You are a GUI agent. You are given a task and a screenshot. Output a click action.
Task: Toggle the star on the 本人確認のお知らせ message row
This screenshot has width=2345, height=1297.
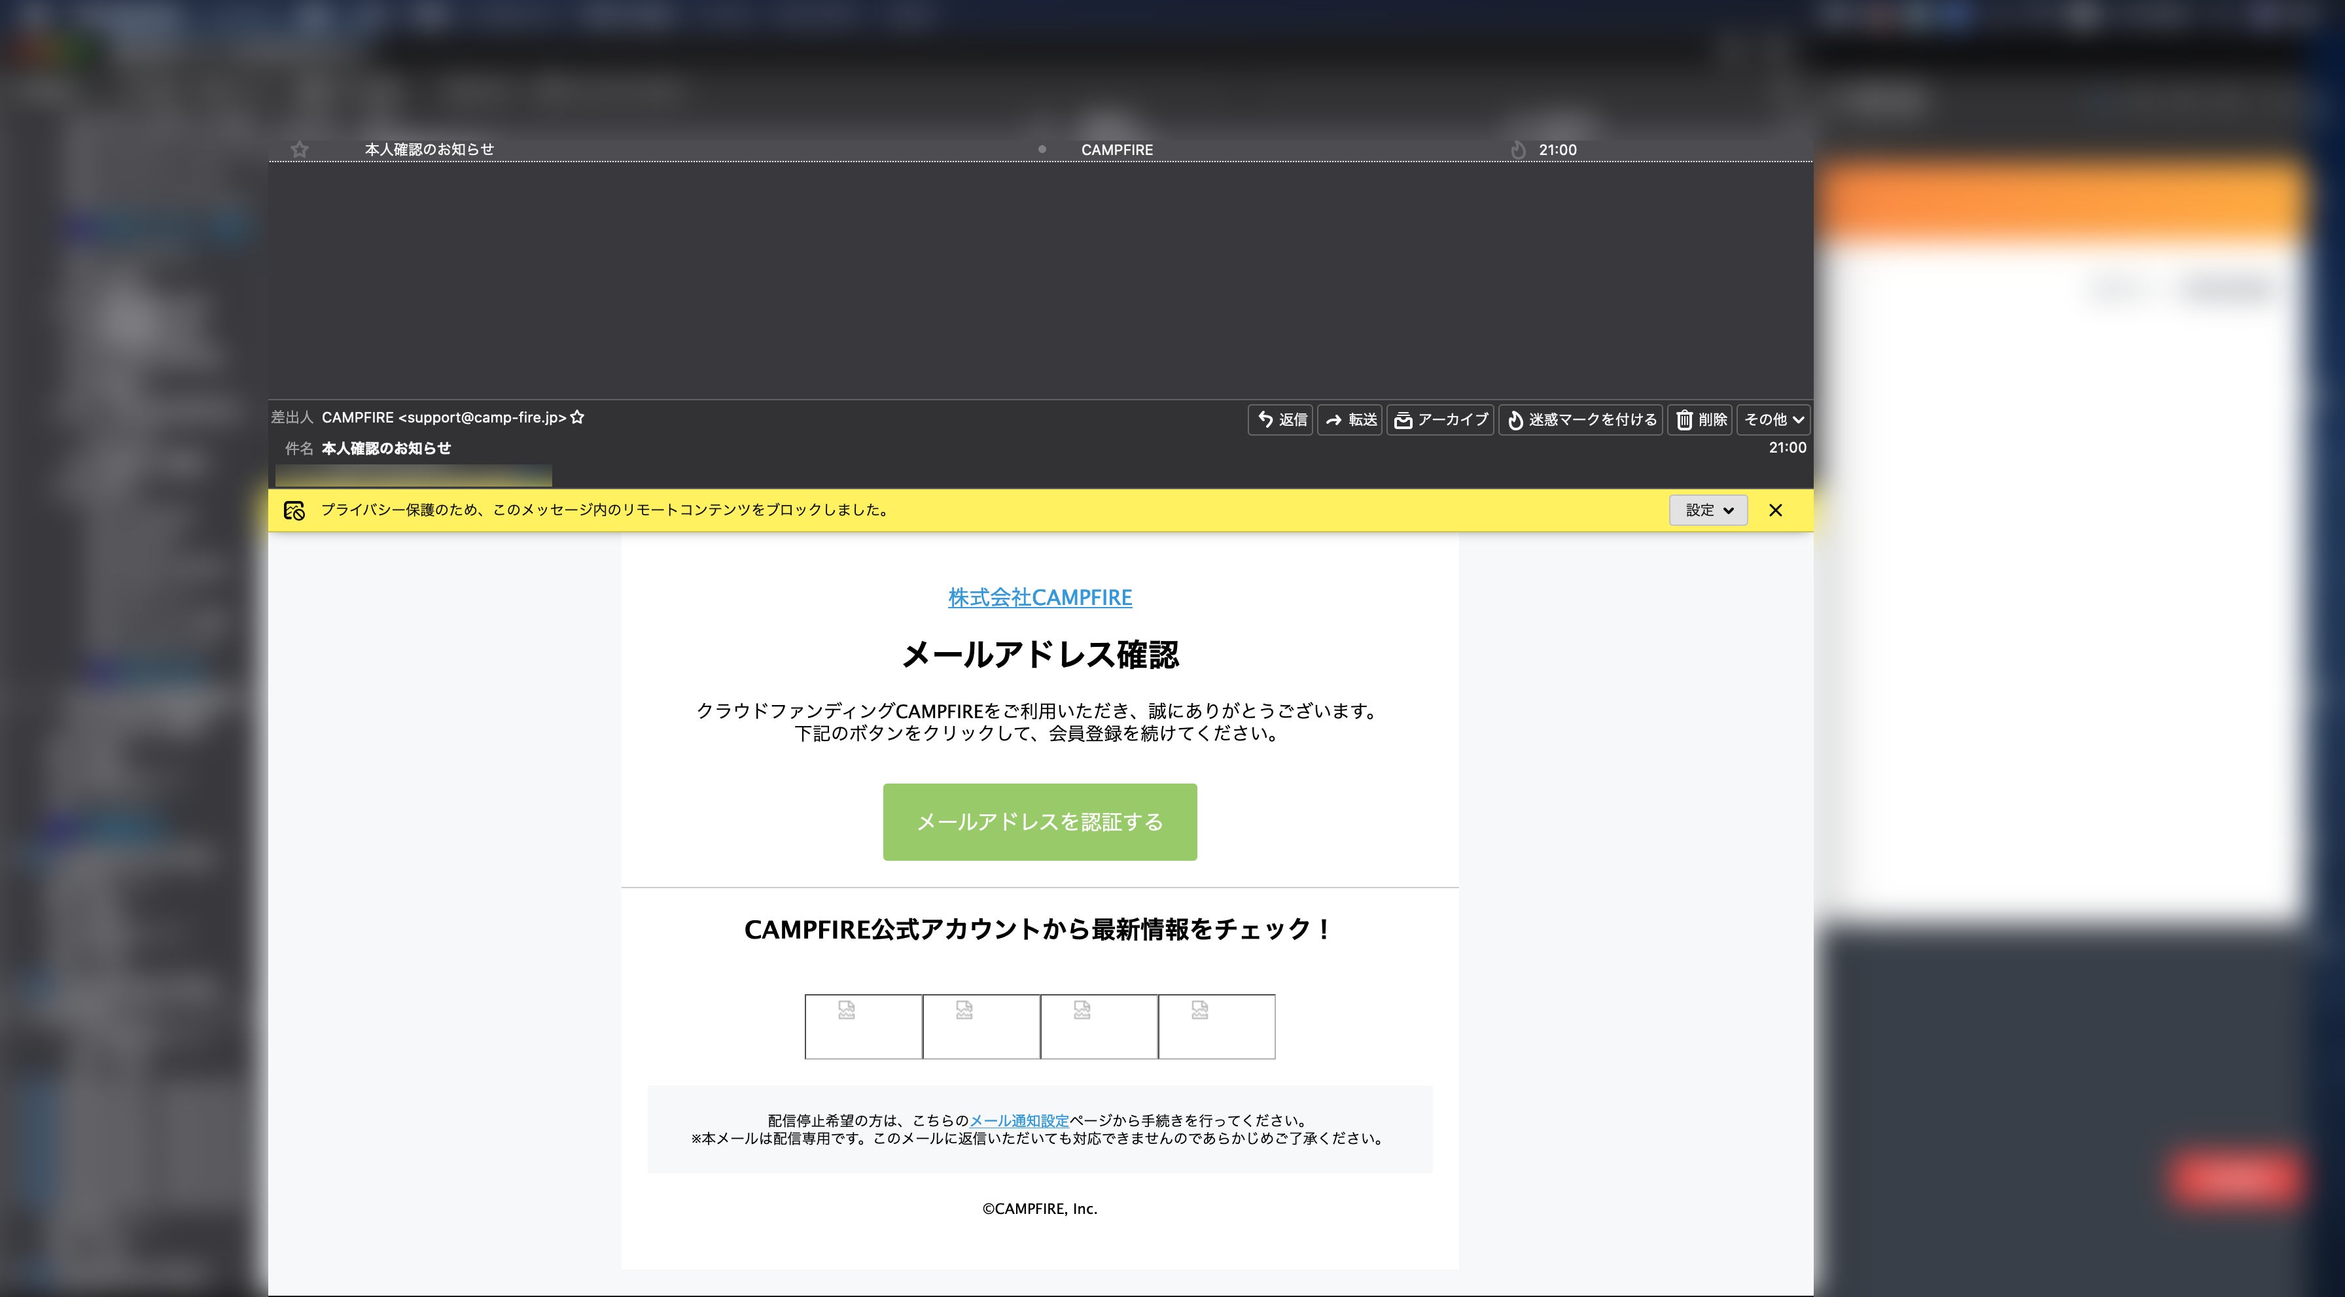click(300, 149)
